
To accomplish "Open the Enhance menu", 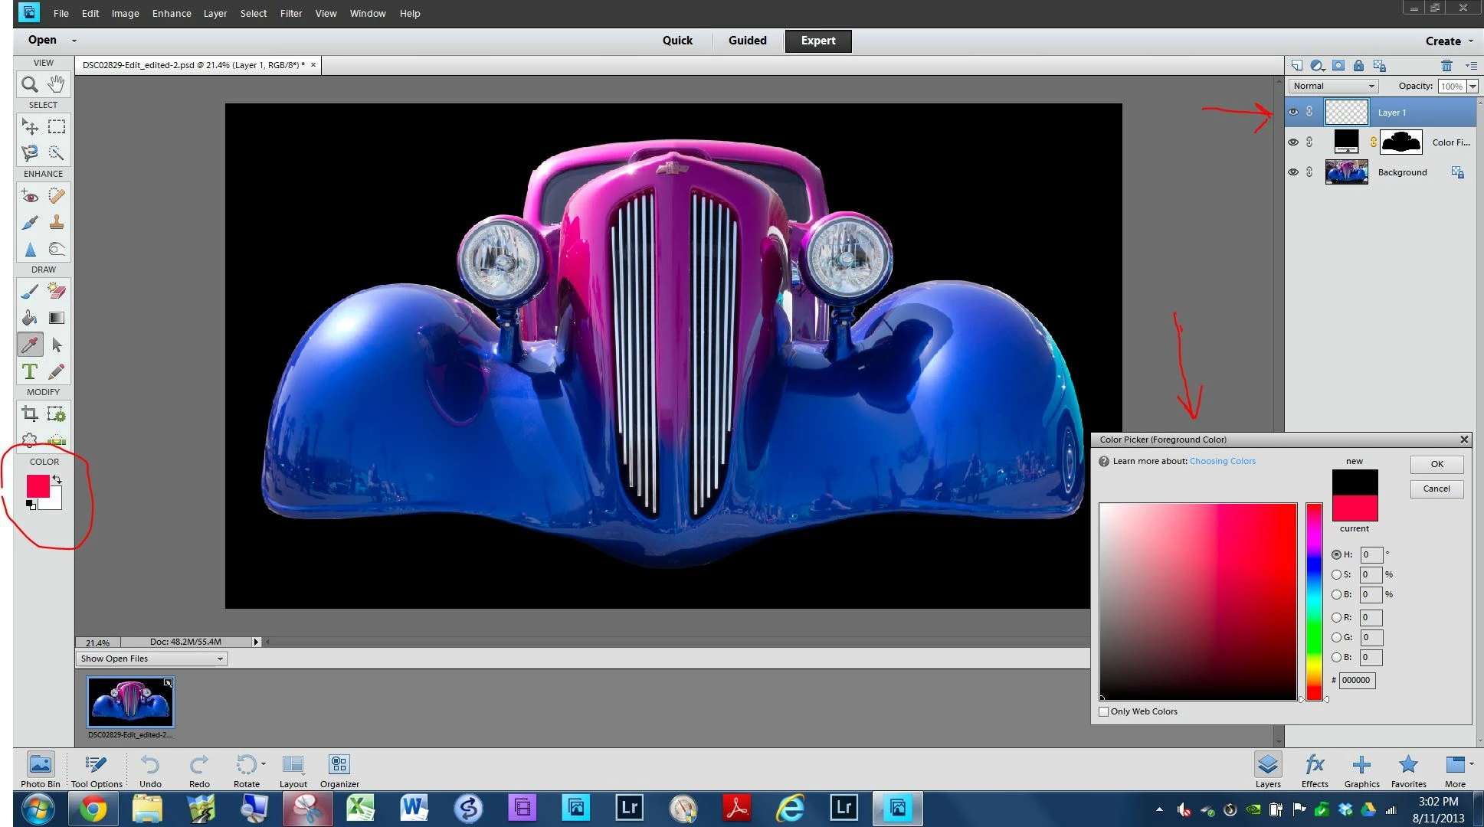I will 172,14.
